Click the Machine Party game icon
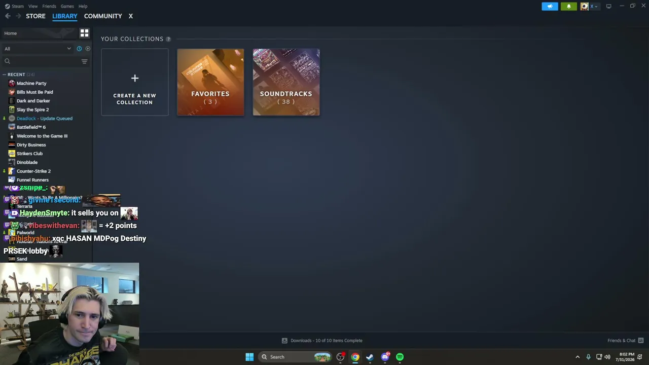This screenshot has width=649, height=365. (x=12, y=83)
